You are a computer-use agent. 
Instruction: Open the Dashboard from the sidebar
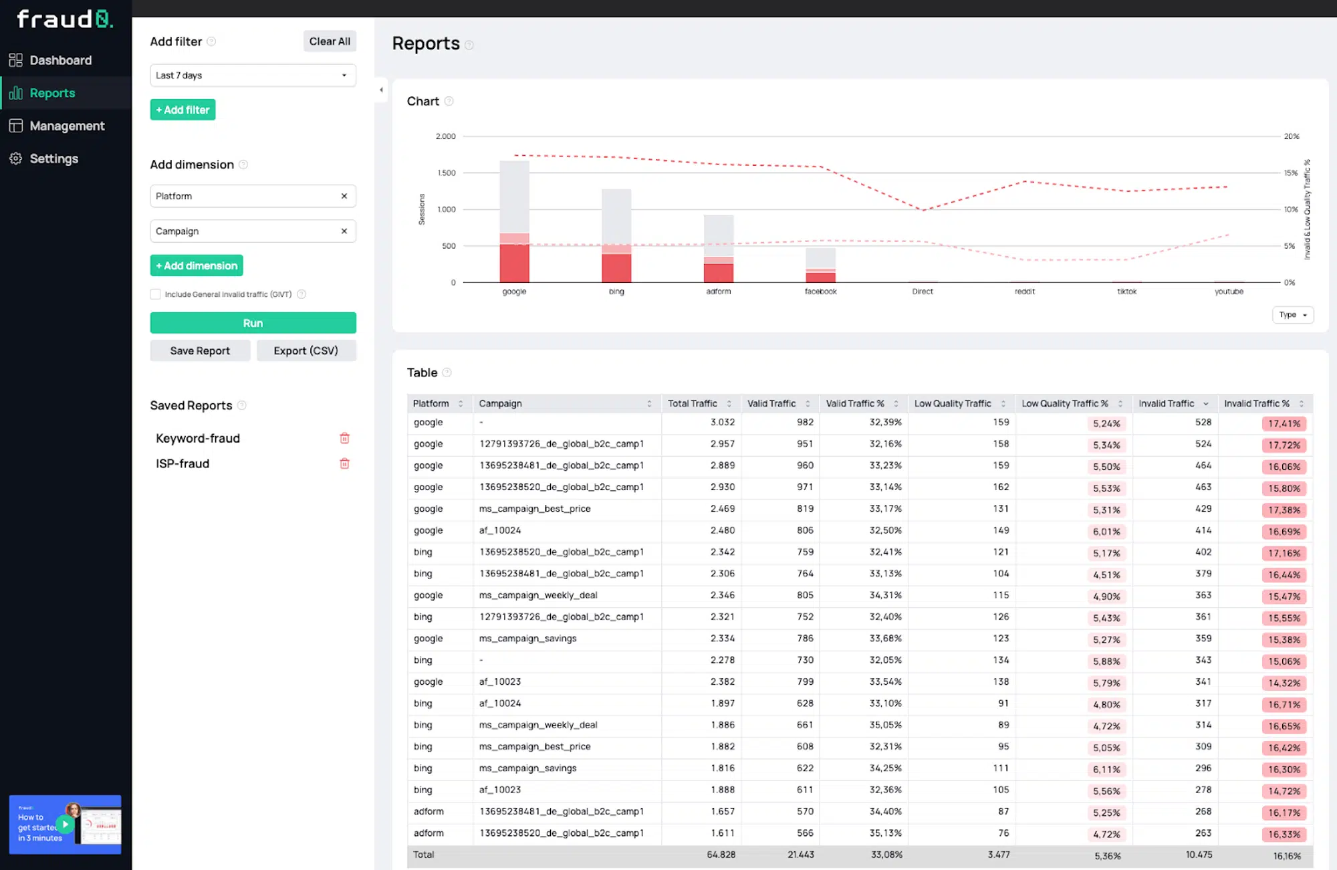[61, 60]
